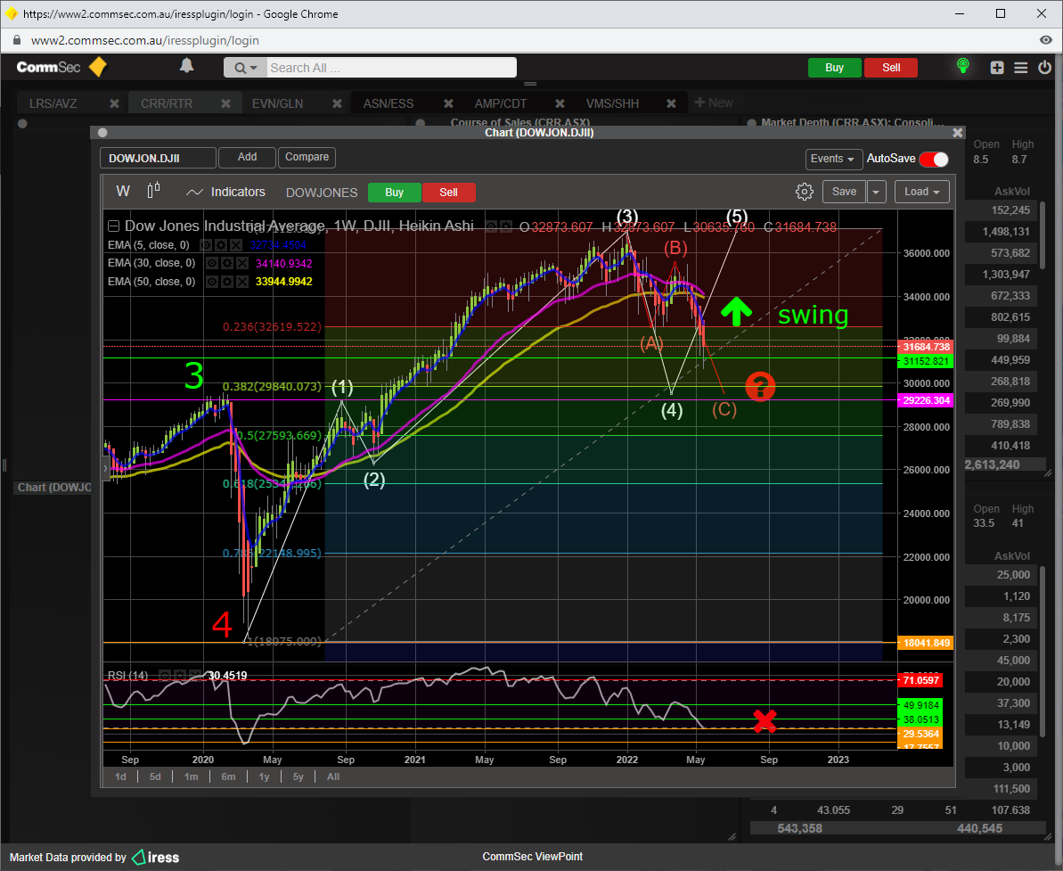This screenshot has height=871, width=1063.
Task: Open the Load dropdown
Action: pyautogui.click(x=921, y=192)
